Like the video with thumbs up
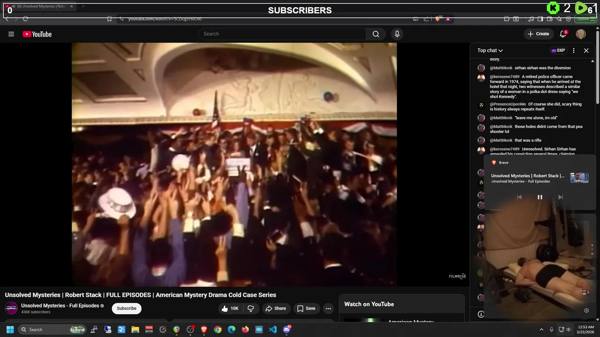Screen dimensions: 600x337 pyautogui.click(x=230, y=308)
